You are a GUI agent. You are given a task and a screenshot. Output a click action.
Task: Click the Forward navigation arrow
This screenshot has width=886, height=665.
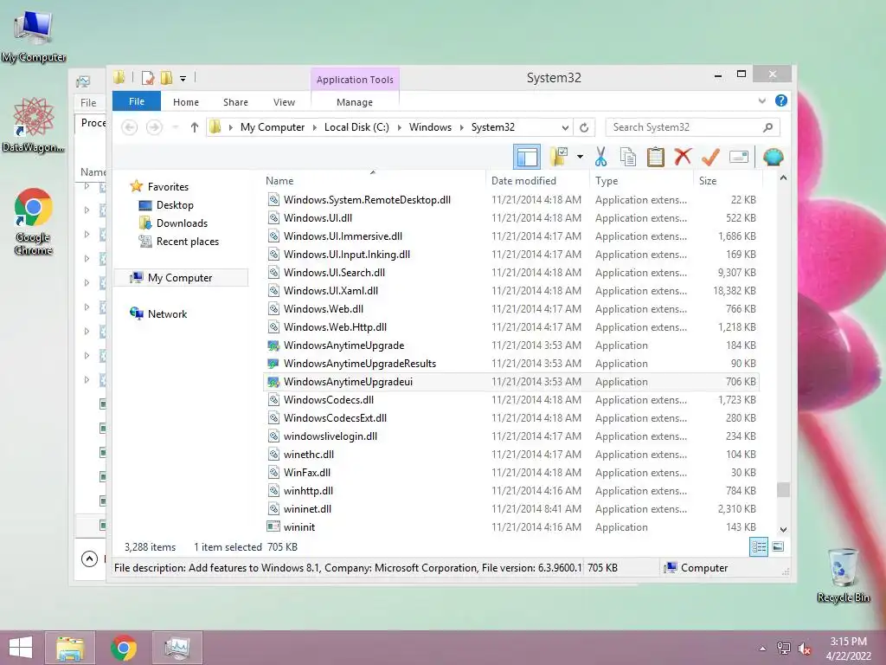(154, 127)
